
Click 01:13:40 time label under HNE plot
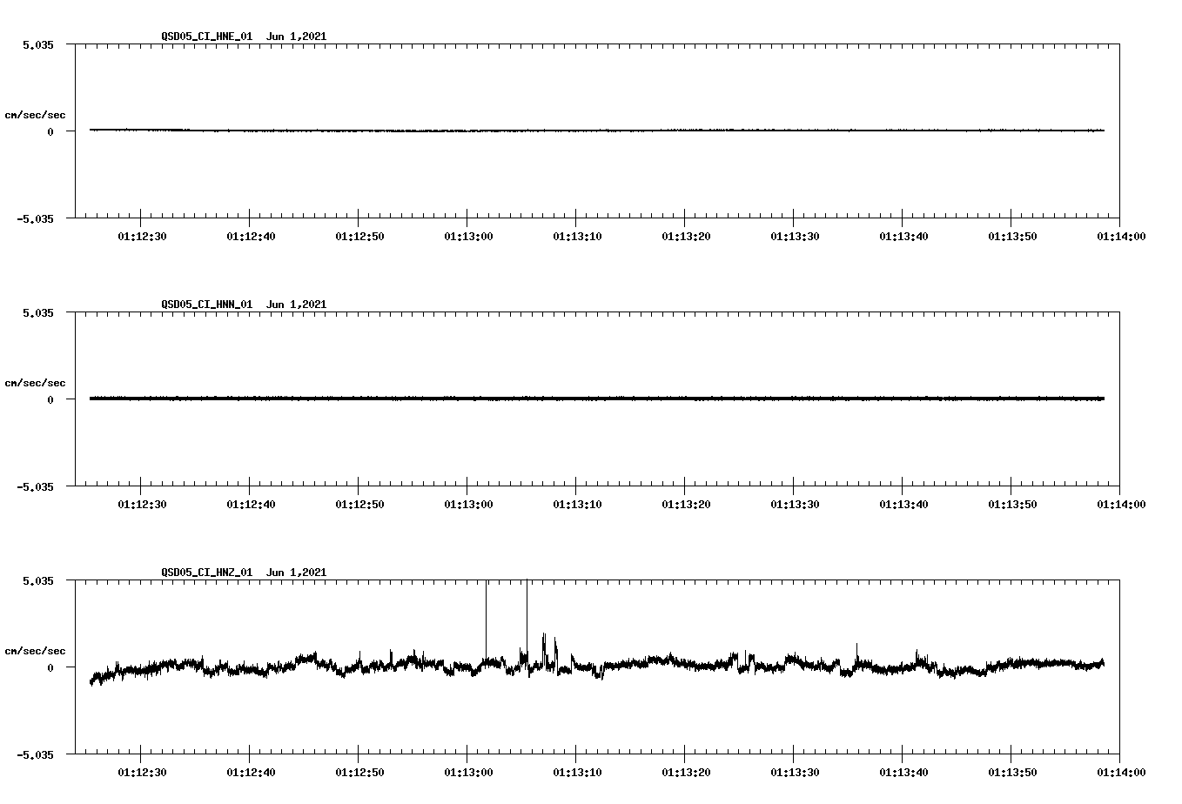pos(903,236)
